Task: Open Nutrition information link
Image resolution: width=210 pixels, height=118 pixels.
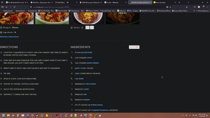Action: click(9, 37)
